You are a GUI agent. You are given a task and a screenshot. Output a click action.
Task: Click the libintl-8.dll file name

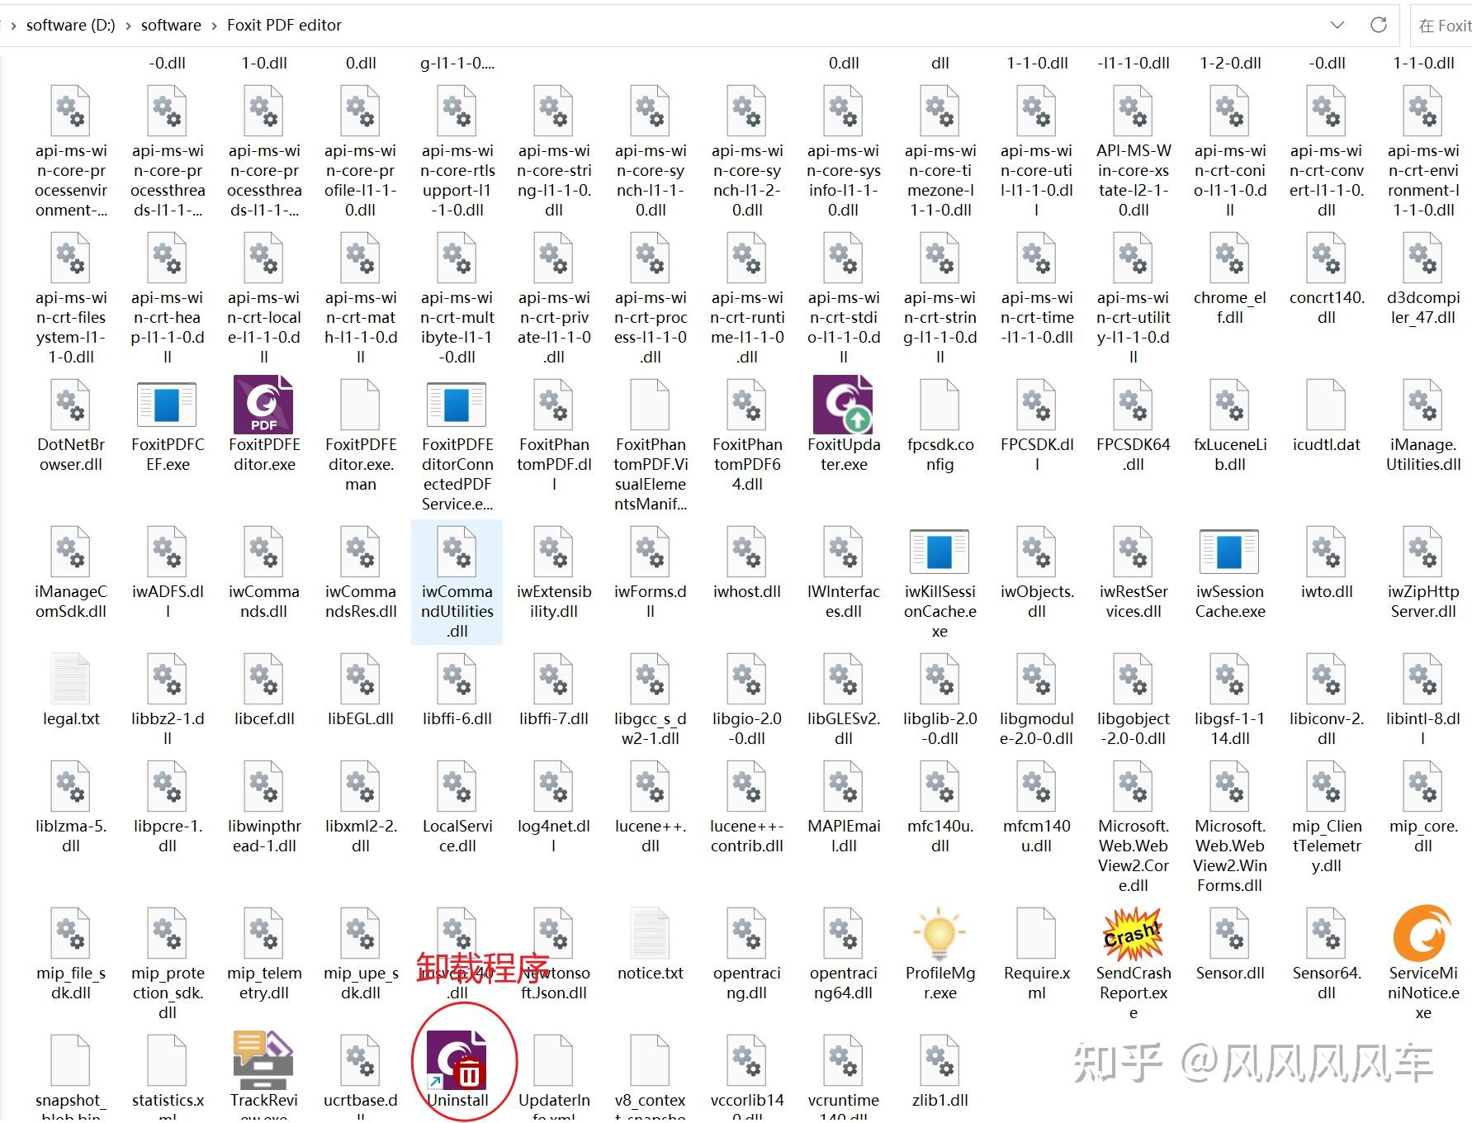click(x=1423, y=728)
